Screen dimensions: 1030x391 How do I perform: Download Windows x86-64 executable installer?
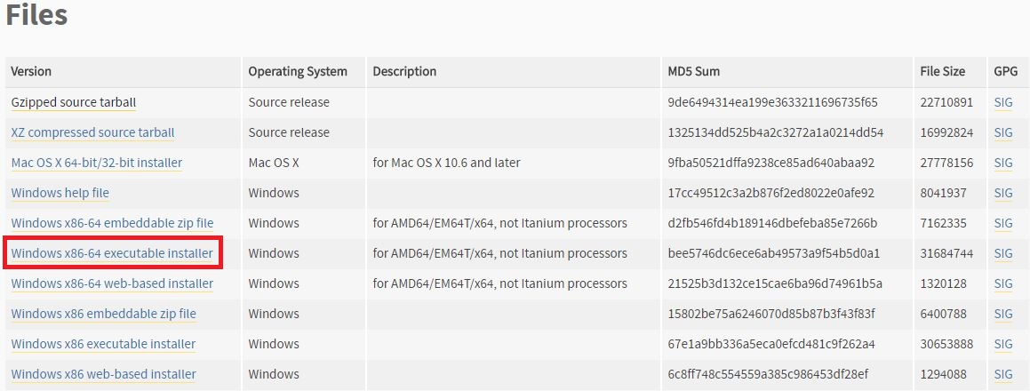(112, 253)
